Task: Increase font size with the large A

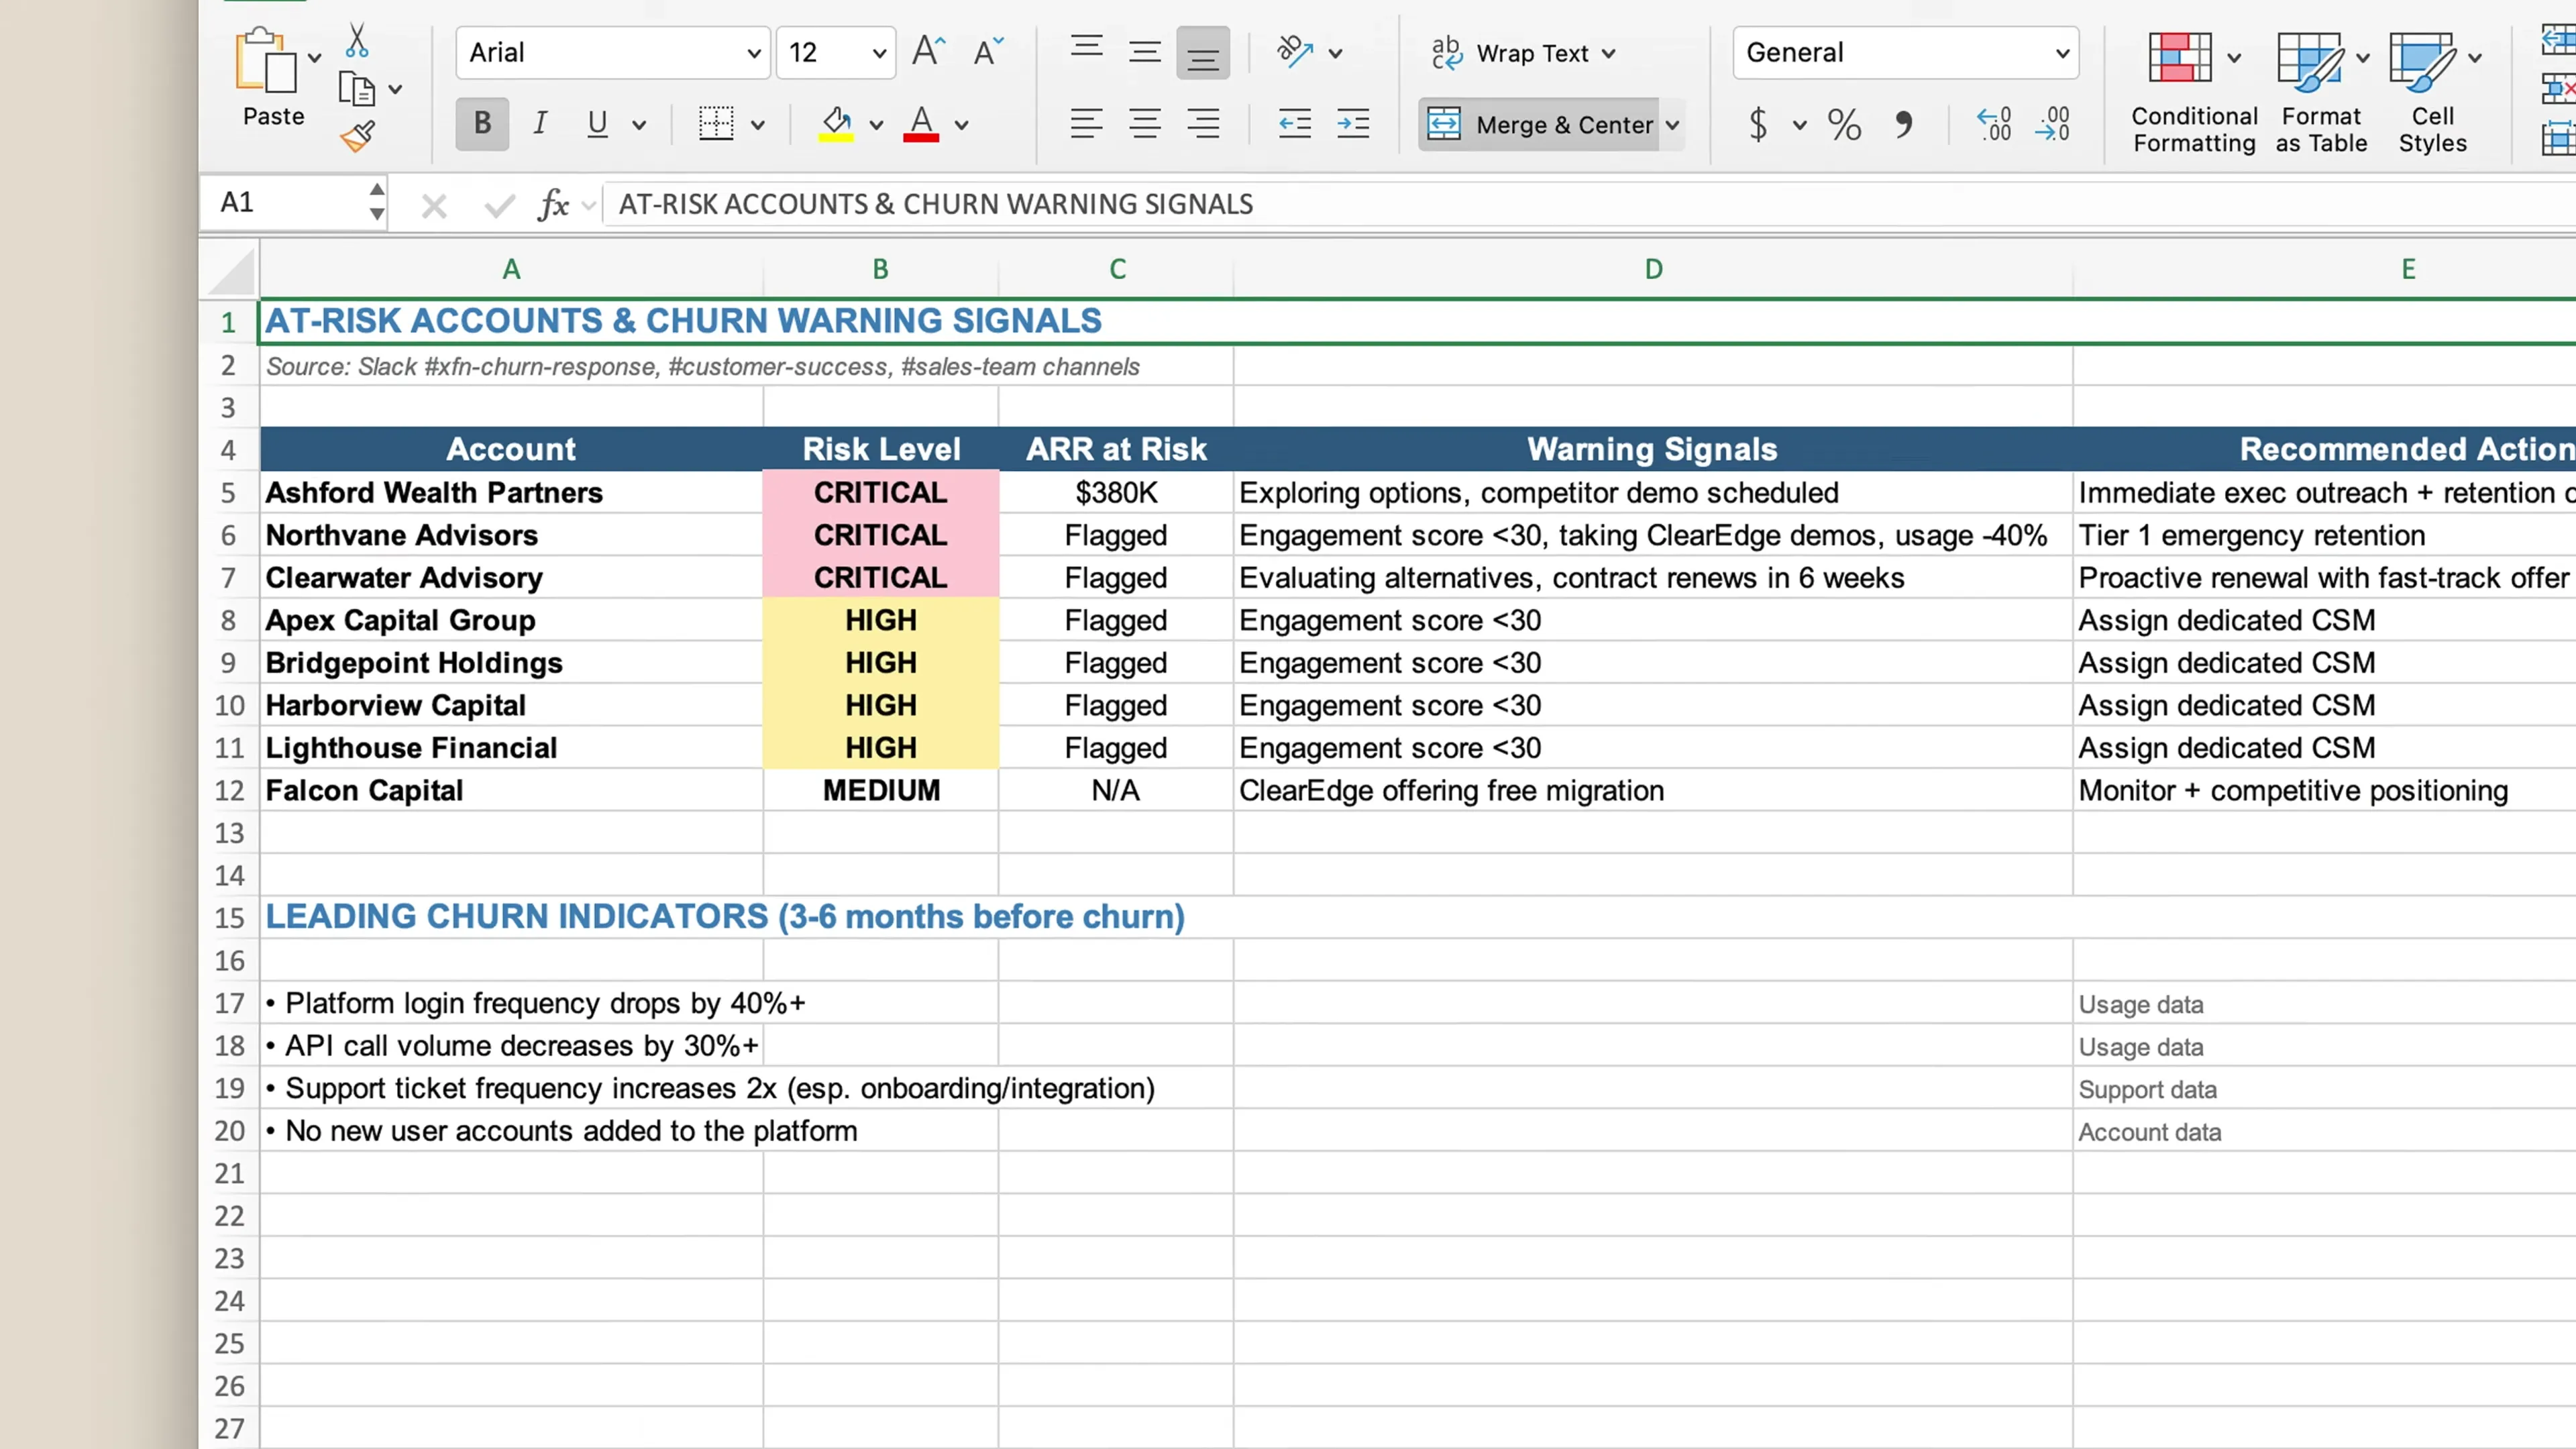Action: (x=929, y=52)
